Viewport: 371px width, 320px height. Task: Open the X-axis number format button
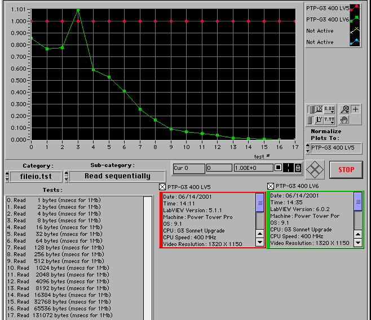(330, 109)
